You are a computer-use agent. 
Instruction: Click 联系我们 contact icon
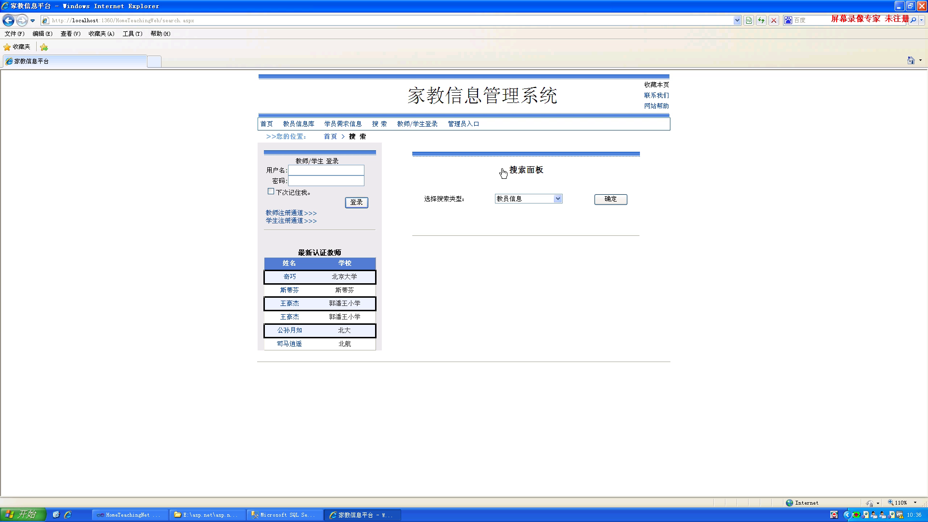pyautogui.click(x=656, y=95)
